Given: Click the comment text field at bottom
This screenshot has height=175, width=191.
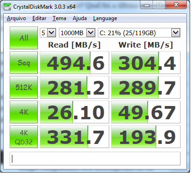Looking at the screenshot, I should 95,159.
